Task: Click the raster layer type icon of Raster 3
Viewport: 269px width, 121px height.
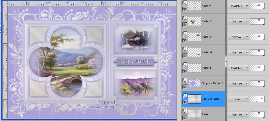Action: 185,34
